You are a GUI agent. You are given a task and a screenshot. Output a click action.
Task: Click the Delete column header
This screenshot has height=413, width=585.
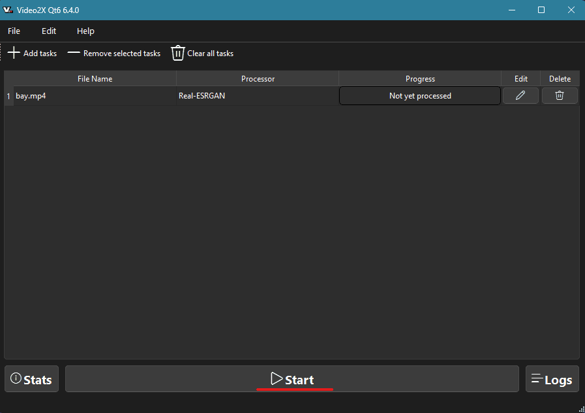click(560, 79)
